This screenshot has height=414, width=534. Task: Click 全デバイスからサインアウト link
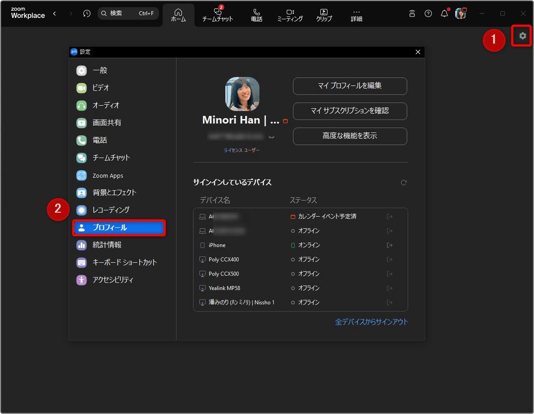point(371,322)
